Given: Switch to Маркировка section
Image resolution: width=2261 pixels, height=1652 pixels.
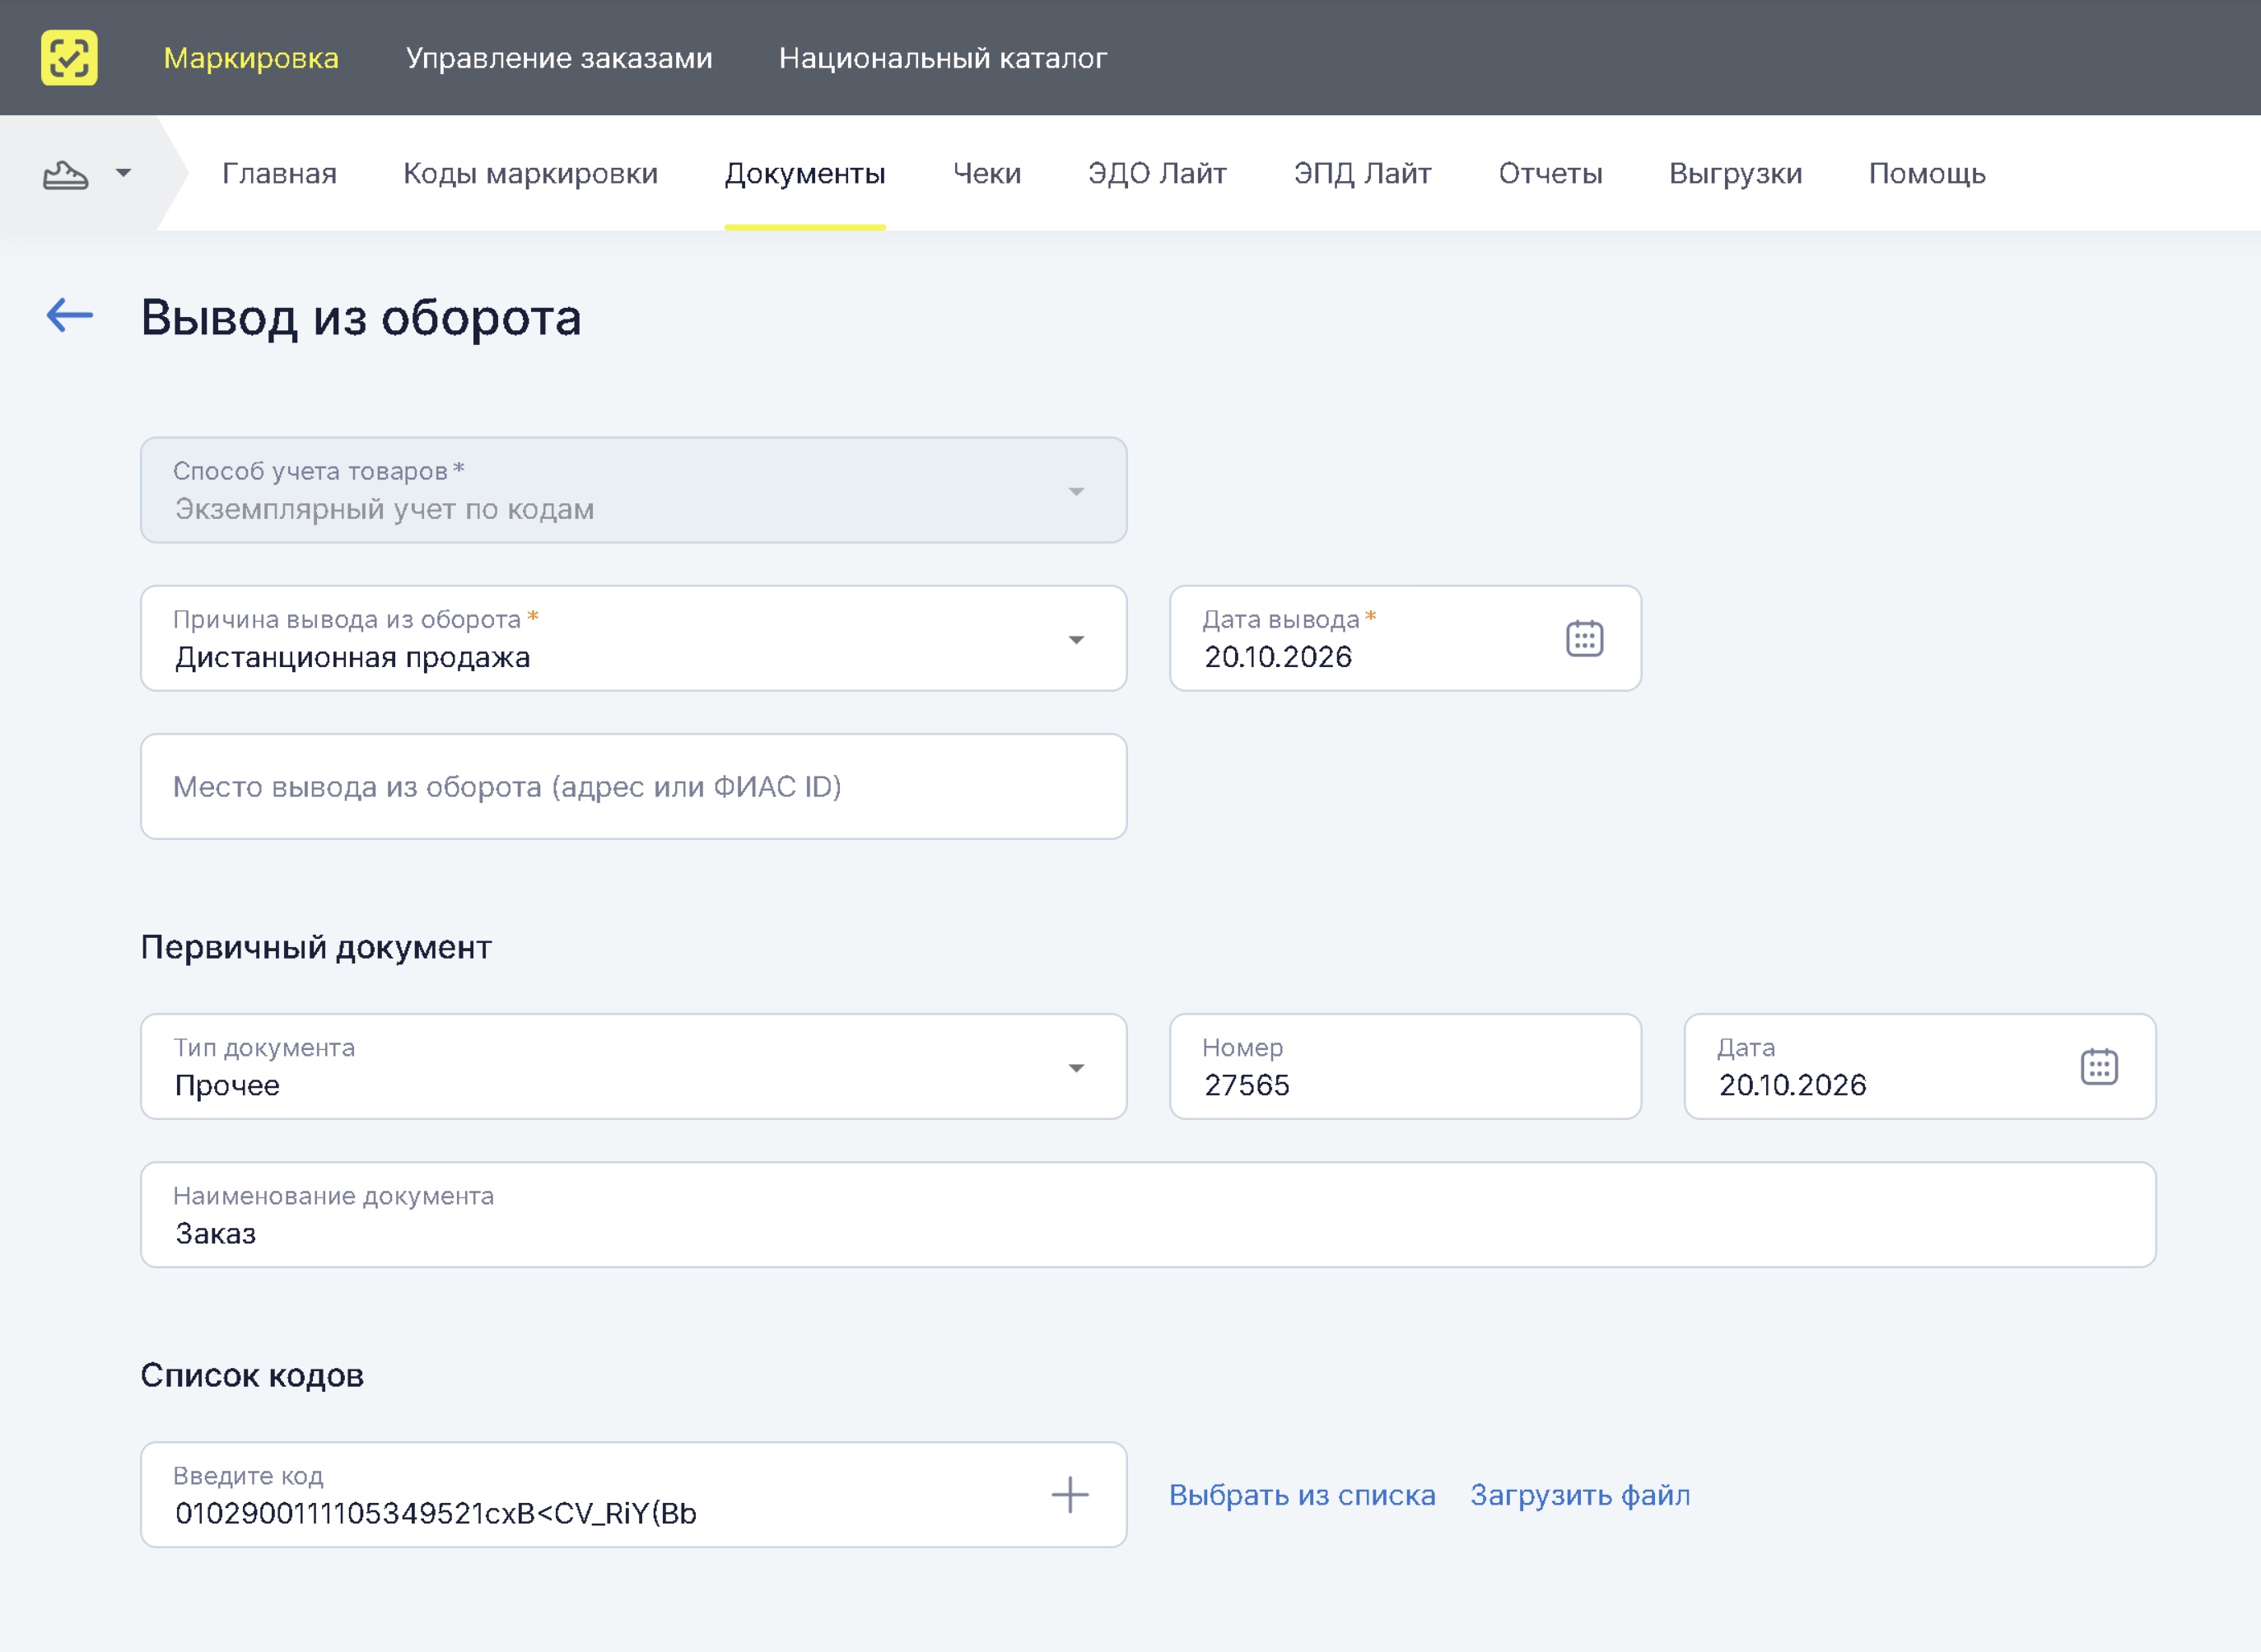Looking at the screenshot, I should point(251,58).
